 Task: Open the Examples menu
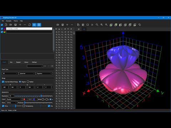pos(9,21)
